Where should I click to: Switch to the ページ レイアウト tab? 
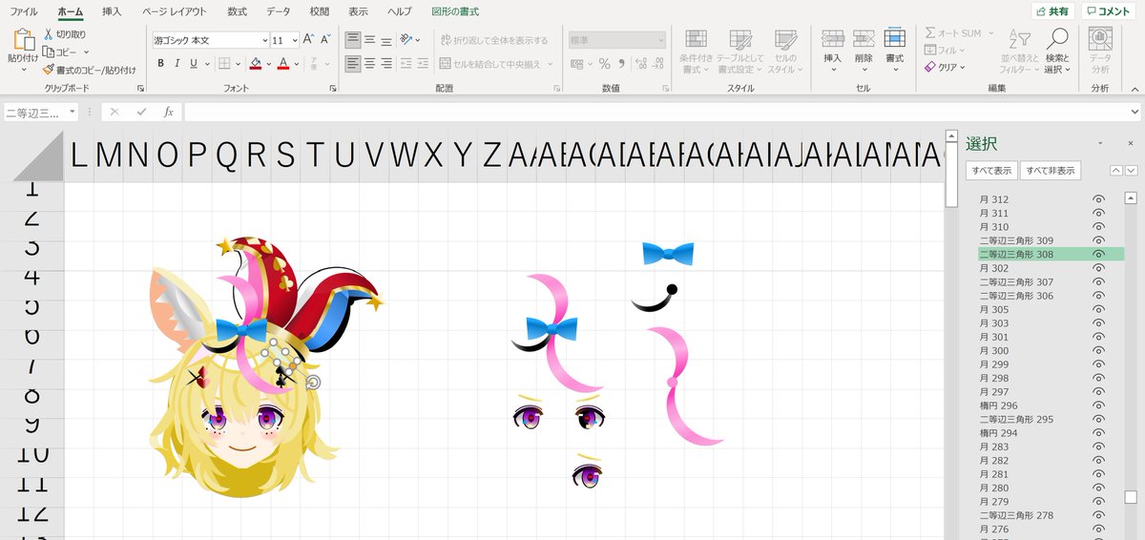[x=174, y=11]
